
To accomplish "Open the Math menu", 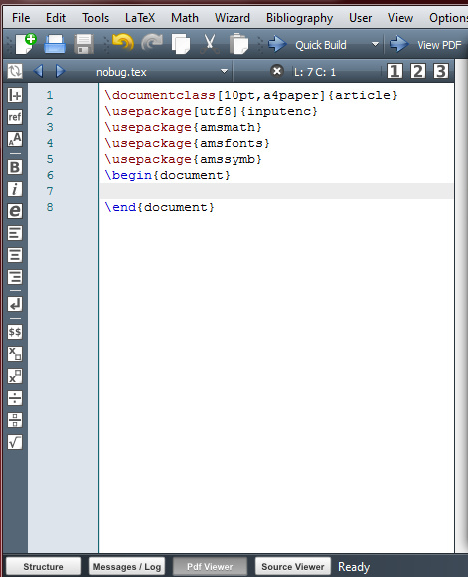I will pyautogui.click(x=185, y=18).
